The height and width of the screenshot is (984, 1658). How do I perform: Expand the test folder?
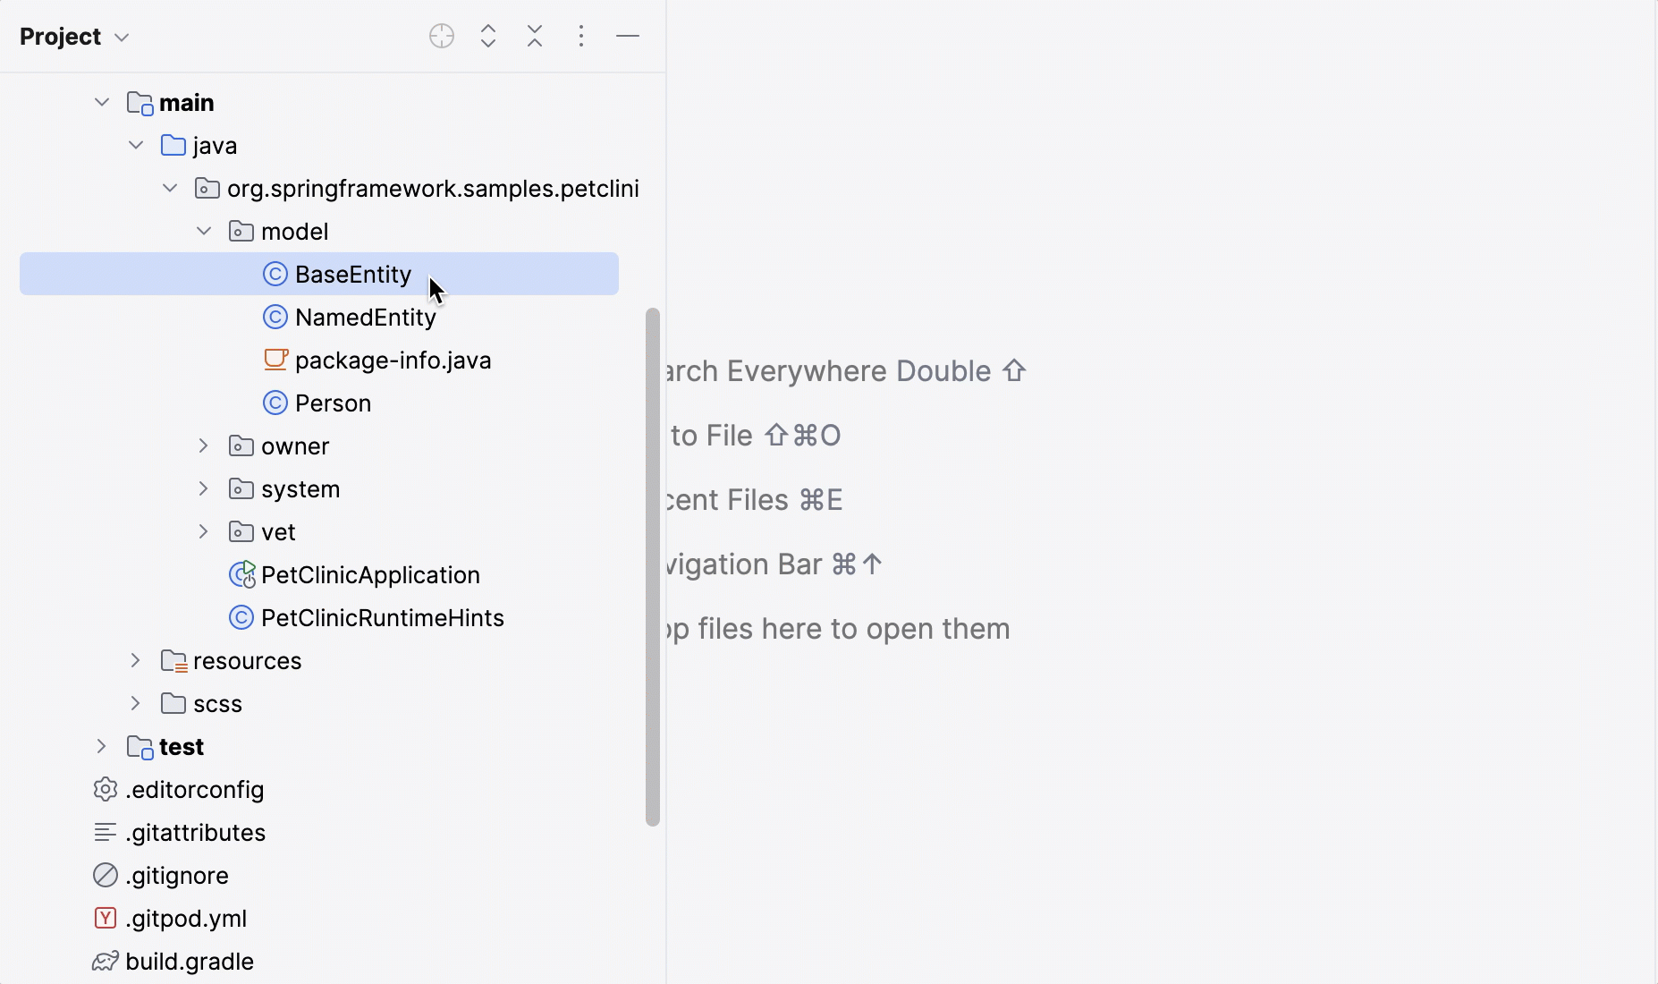point(100,746)
